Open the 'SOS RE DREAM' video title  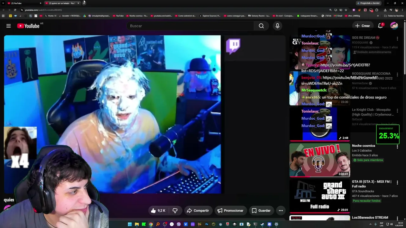(366, 38)
